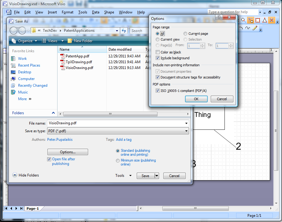Collapse the folder pane via Hide Folders
The width and height of the screenshot is (282, 222).
(x=26, y=175)
